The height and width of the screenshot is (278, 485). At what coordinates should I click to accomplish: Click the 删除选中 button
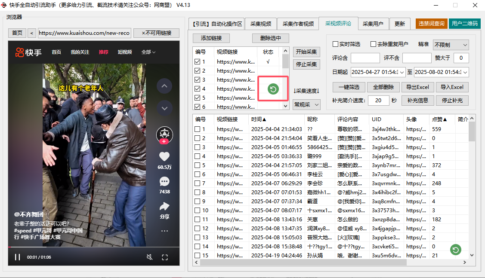pyautogui.click(x=271, y=38)
